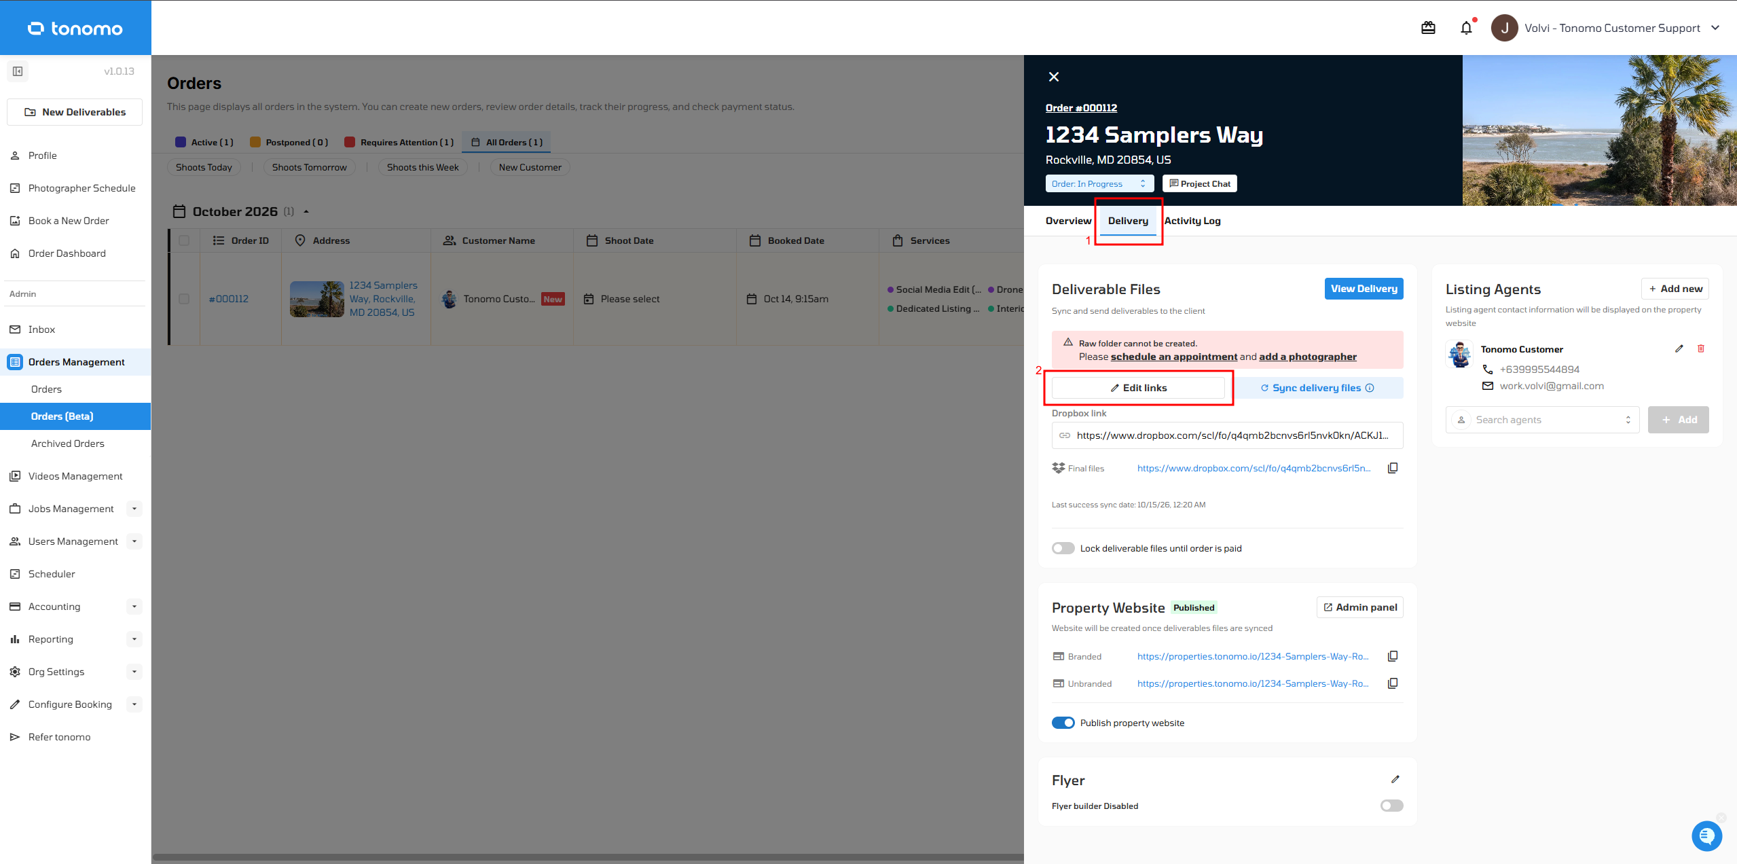Screen dimensions: 1737x864
Task: Open the support chat bubble
Action: coord(1706,836)
